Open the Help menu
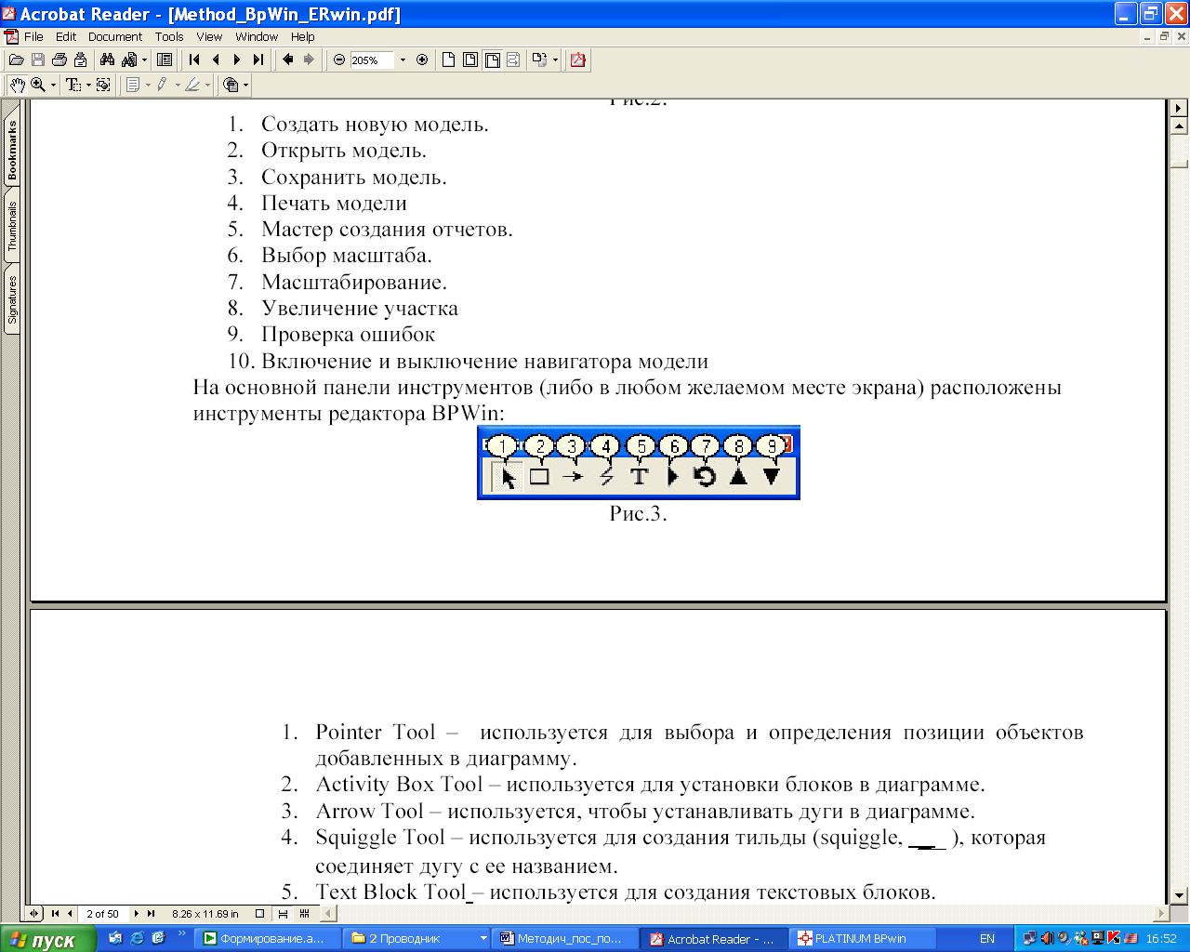This screenshot has width=1190, height=952. tap(303, 37)
